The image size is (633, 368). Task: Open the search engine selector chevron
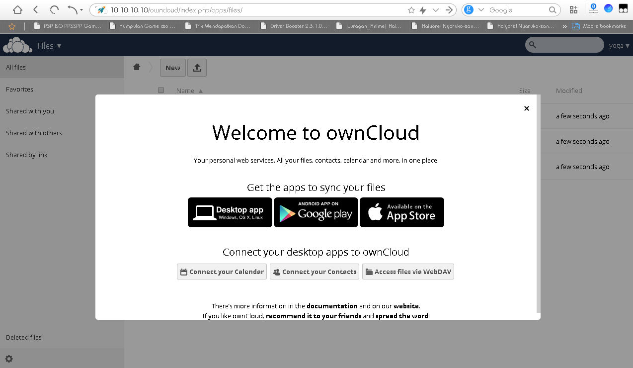tap(481, 10)
